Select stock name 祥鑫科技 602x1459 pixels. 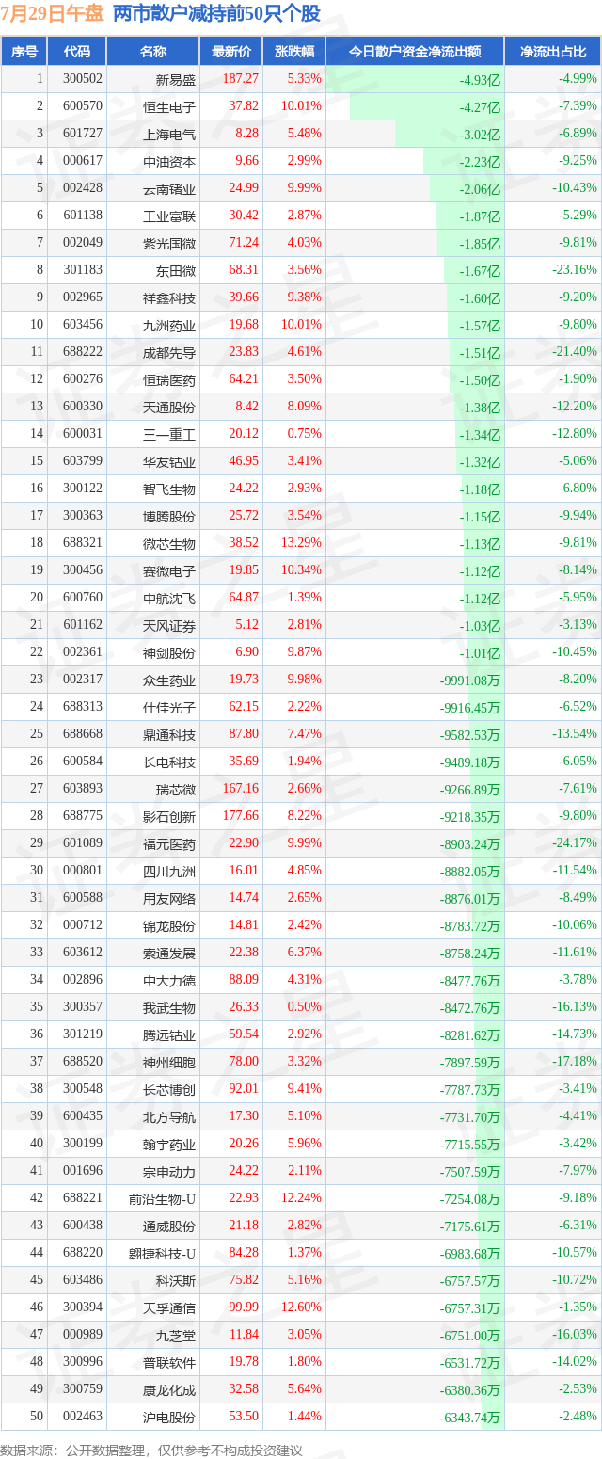click(x=169, y=297)
